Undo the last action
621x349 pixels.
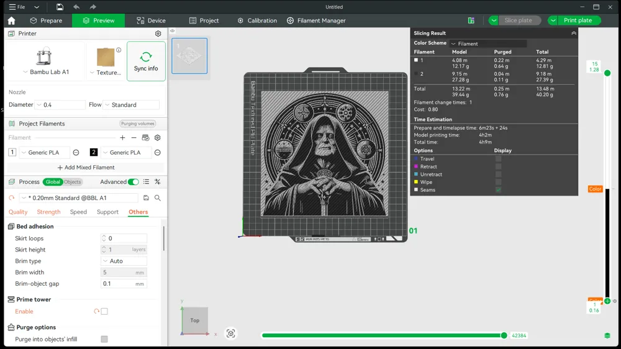76,7
